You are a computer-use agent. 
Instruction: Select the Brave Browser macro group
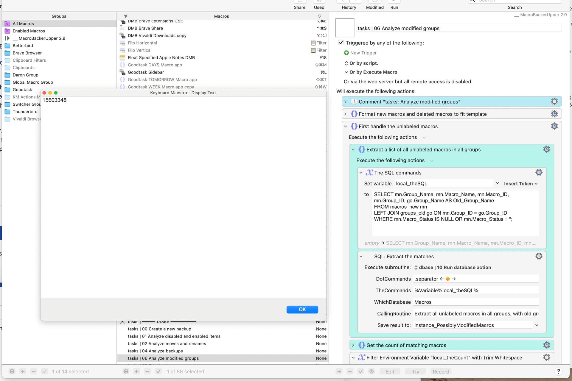pos(60,53)
